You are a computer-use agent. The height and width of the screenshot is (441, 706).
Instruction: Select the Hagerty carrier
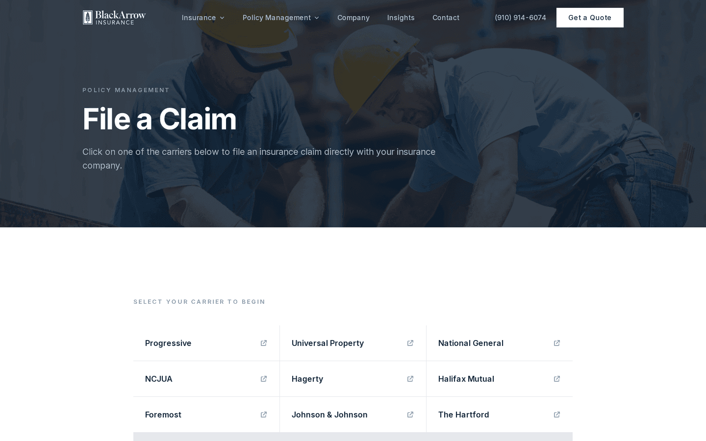(353, 379)
